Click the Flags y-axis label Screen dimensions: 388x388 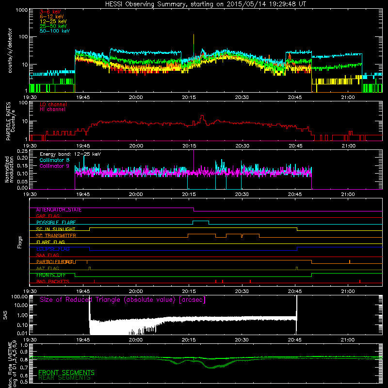pos(20,242)
